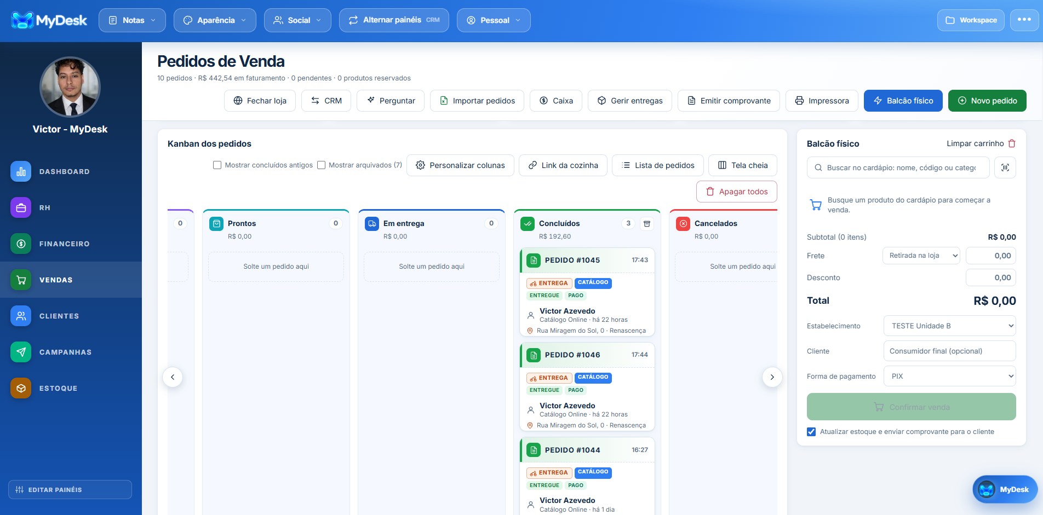Expand the Notas dropdown menu
This screenshot has width=1043, height=515.
coord(132,20)
